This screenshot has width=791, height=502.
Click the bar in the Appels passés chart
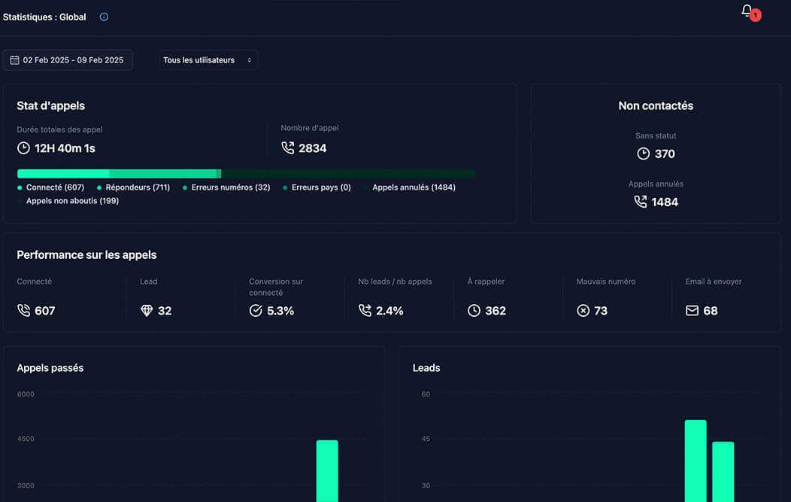coord(327,471)
